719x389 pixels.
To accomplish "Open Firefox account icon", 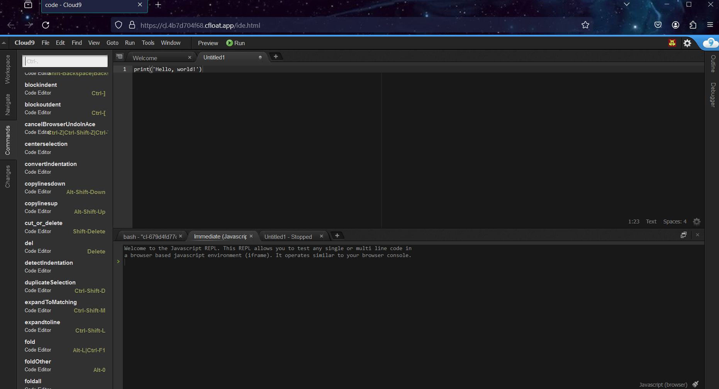I will (675, 25).
